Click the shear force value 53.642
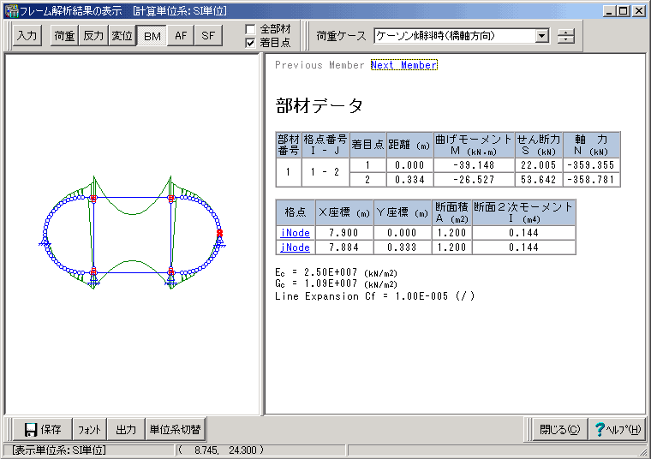The image size is (651, 459). pyautogui.click(x=539, y=180)
